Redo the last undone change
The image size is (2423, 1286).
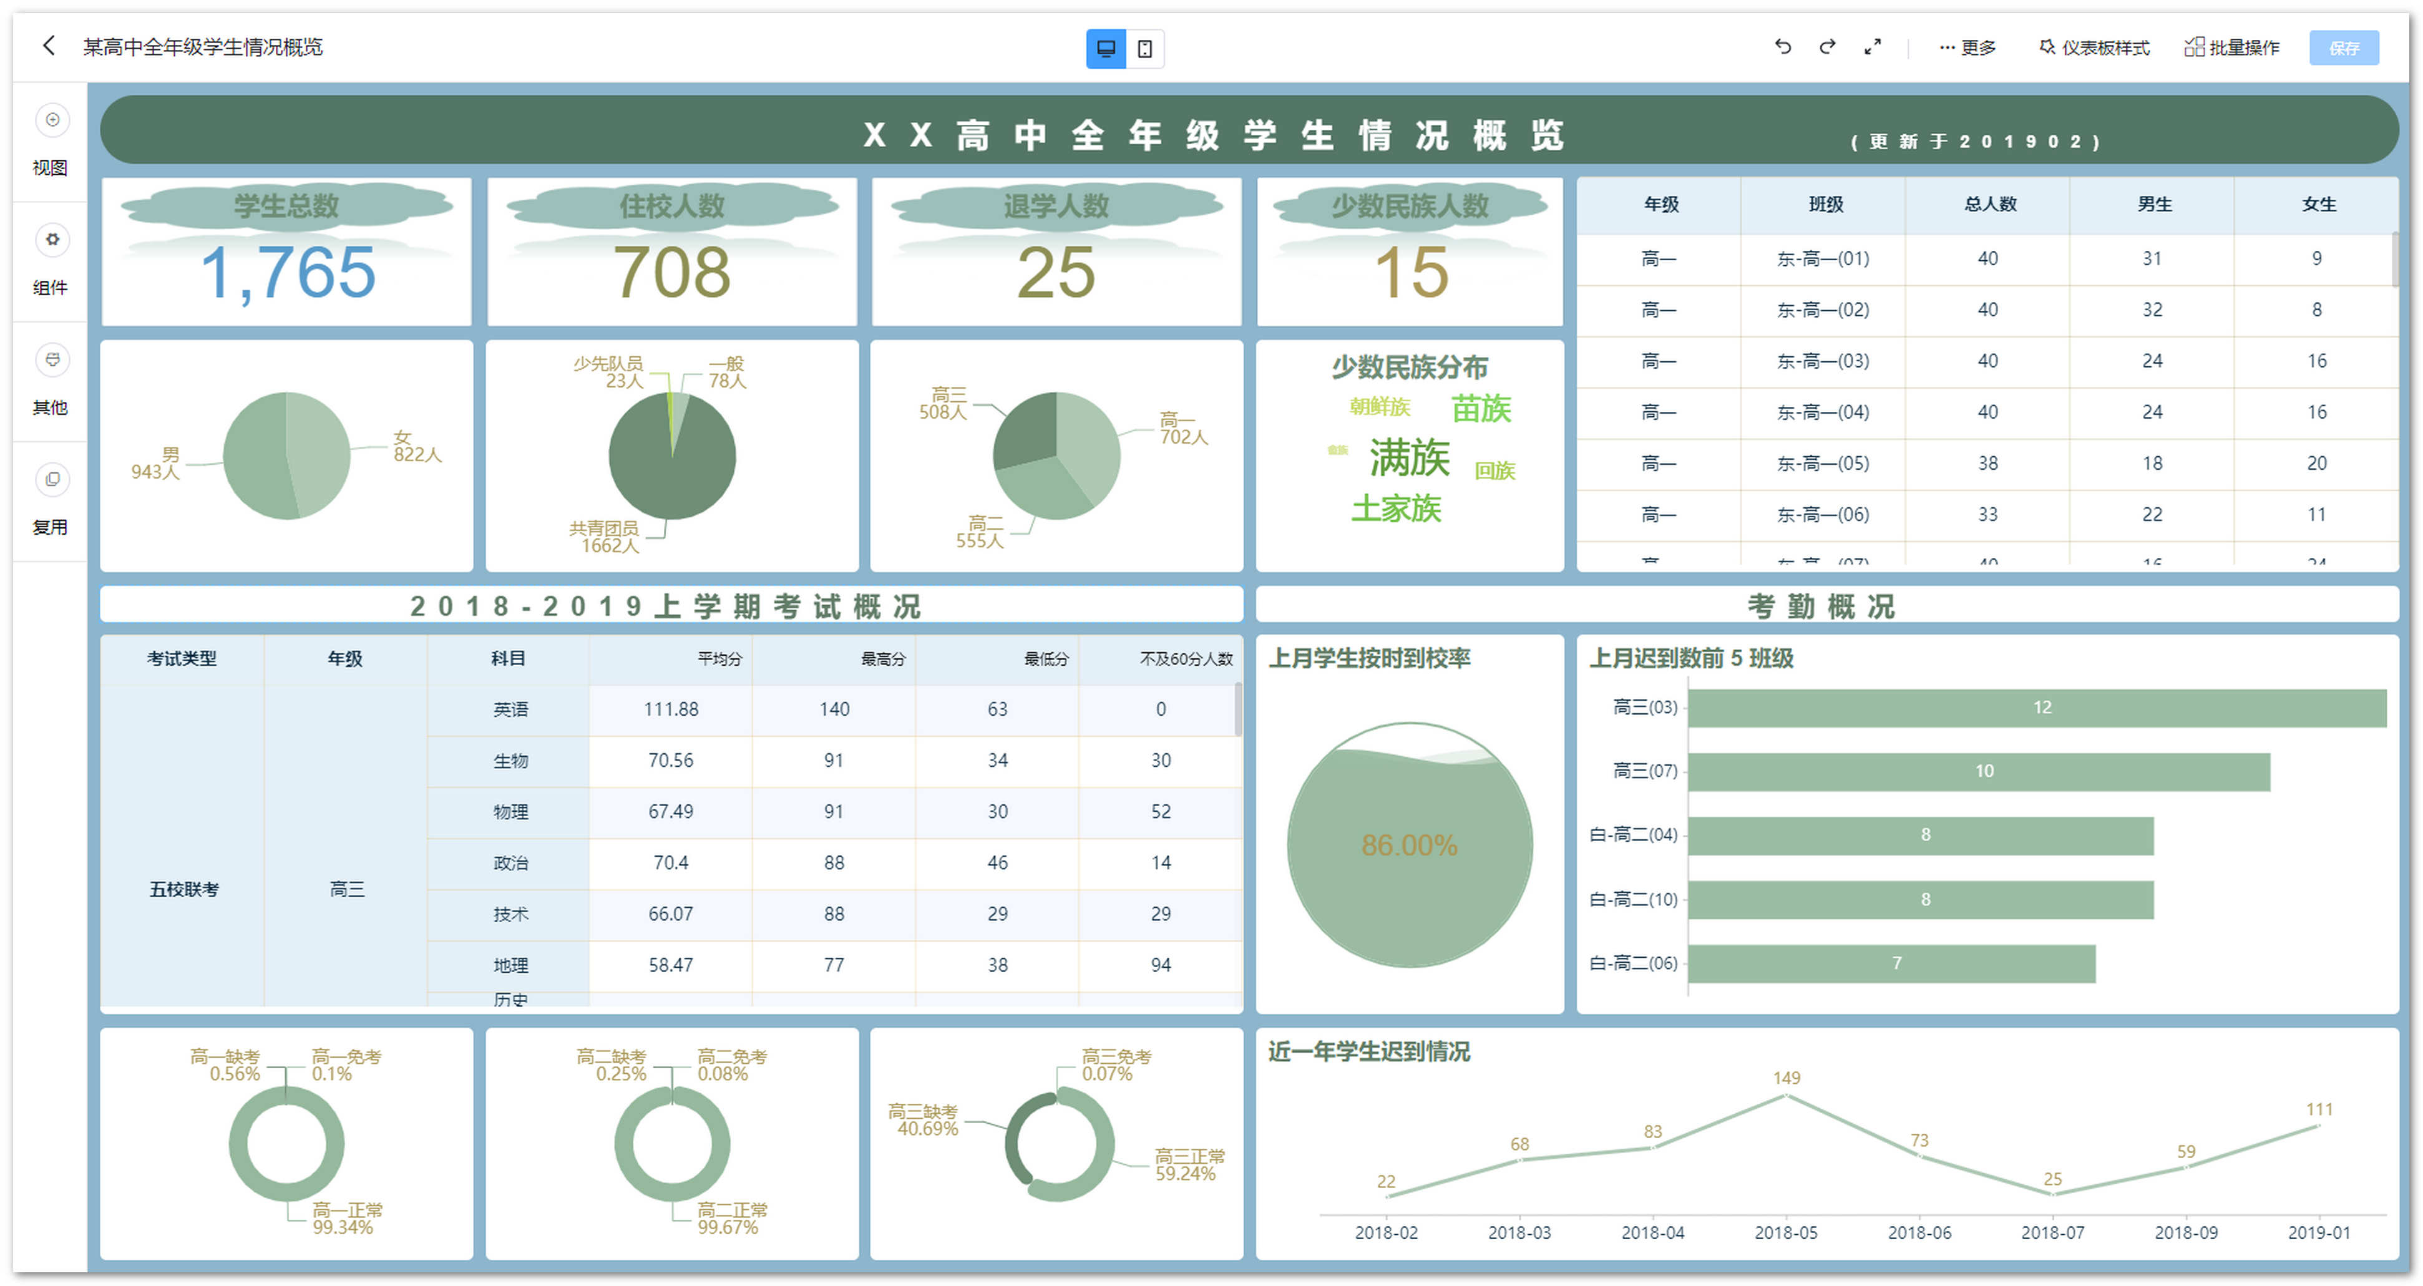pos(1828,46)
